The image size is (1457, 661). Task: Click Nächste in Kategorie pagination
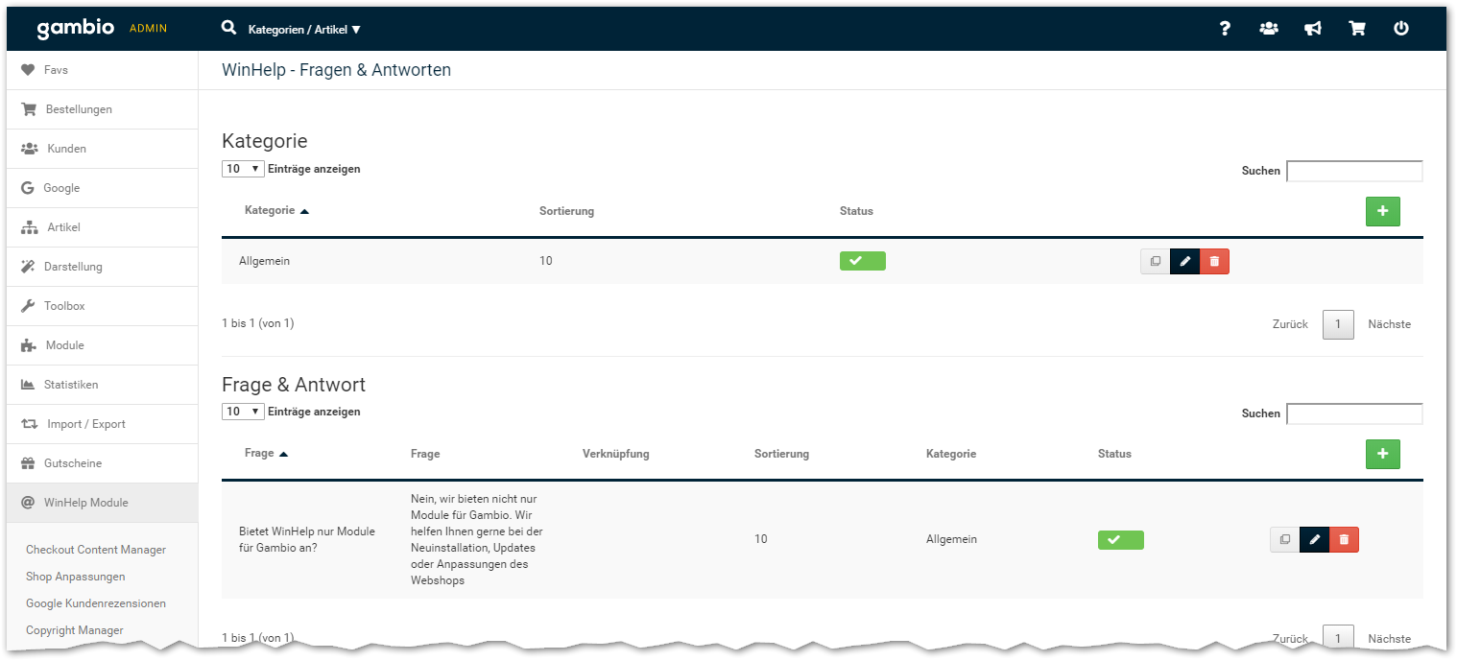click(1390, 324)
